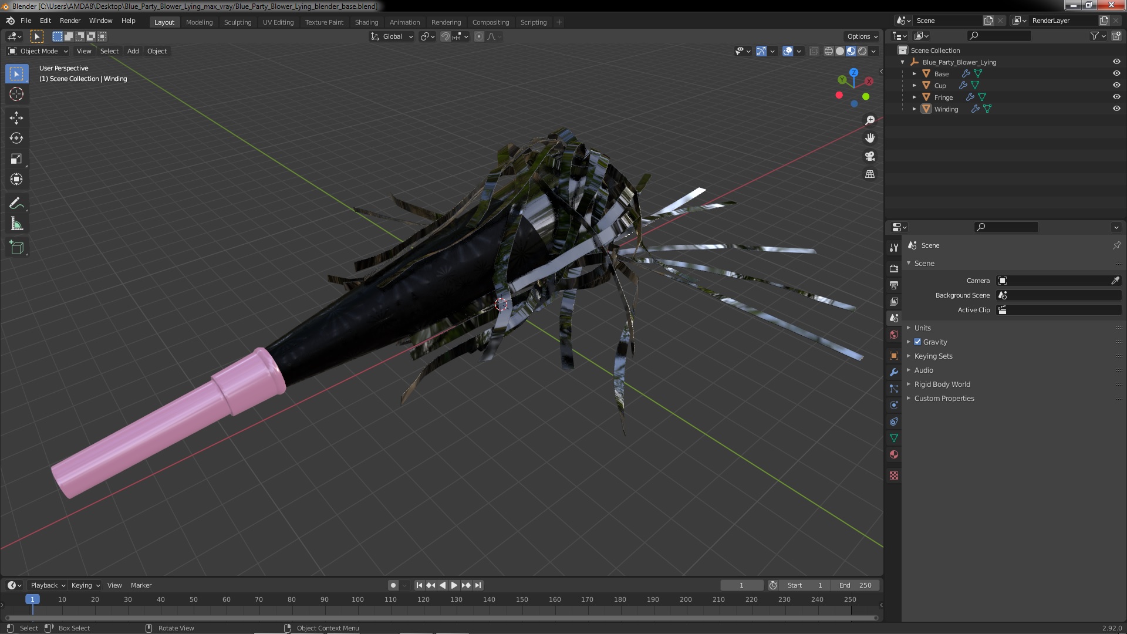Click the zoom magnifier in the viewport
Image resolution: width=1127 pixels, height=634 pixels.
tap(870, 120)
